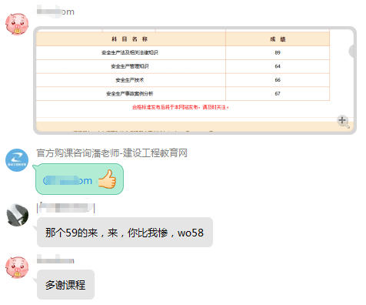Screen dimensions: 366x305
Task: Click blurred sender name above 多谢课程
Action: pos(55,260)
